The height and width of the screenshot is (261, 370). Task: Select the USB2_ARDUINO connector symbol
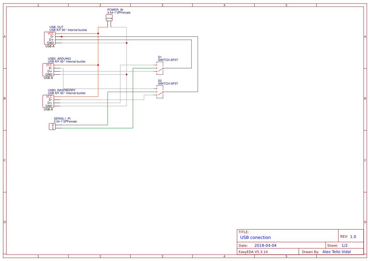click(x=48, y=70)
